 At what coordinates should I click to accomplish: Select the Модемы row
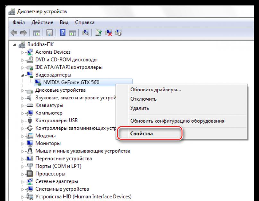click(x=46, y=136)
